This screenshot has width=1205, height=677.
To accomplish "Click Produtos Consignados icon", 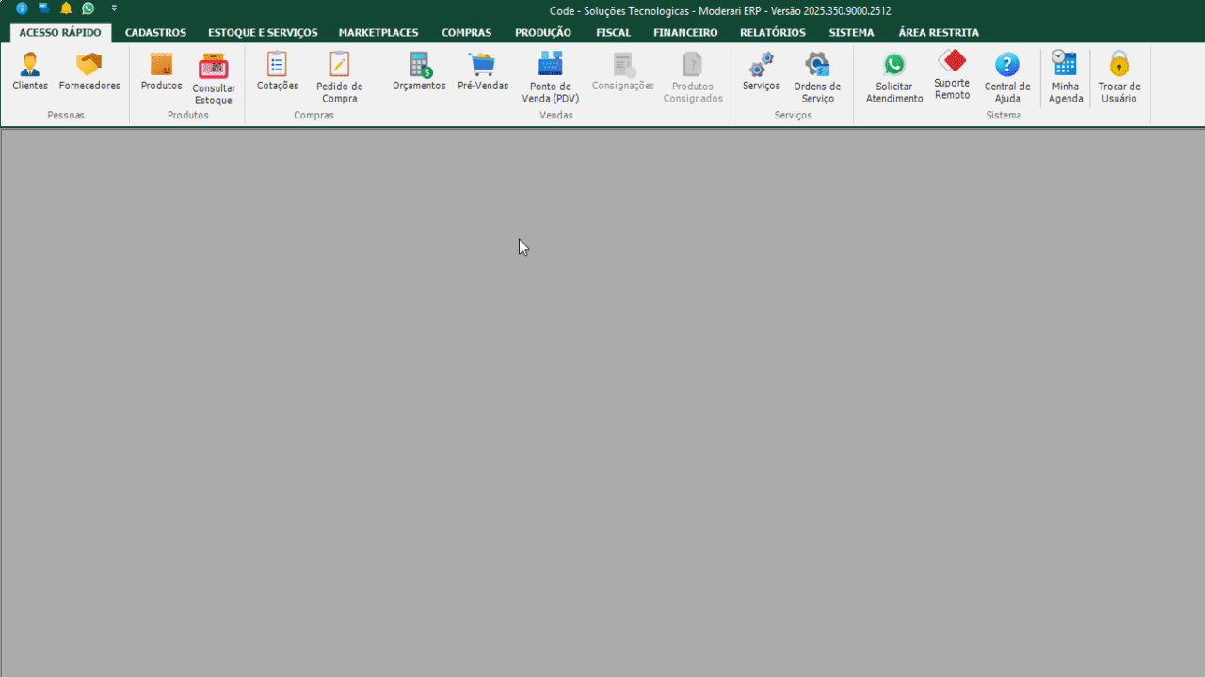I will (x=693, y=79).
